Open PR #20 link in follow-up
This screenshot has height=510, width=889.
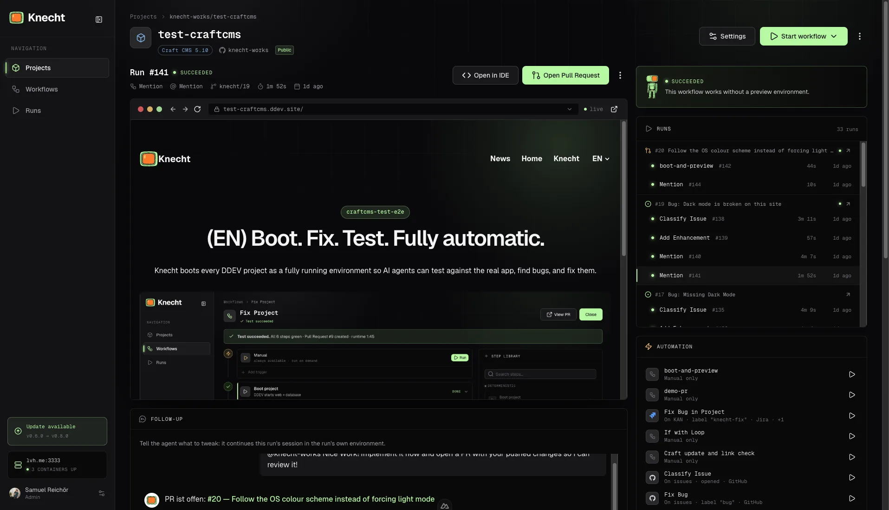pos(321,499)
